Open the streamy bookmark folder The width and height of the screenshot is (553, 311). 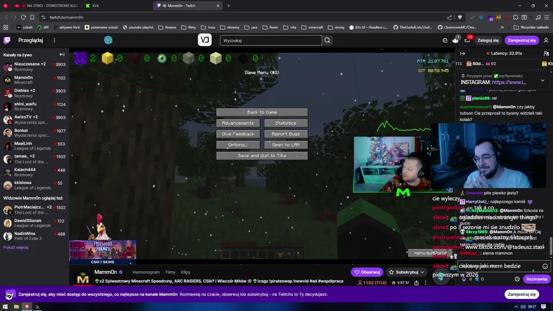click(x=229, y=27)
